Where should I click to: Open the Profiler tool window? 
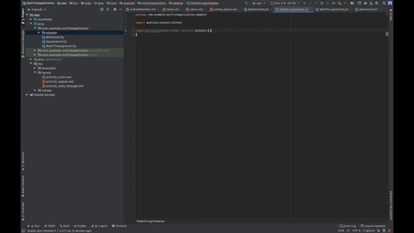click(80, 226)
